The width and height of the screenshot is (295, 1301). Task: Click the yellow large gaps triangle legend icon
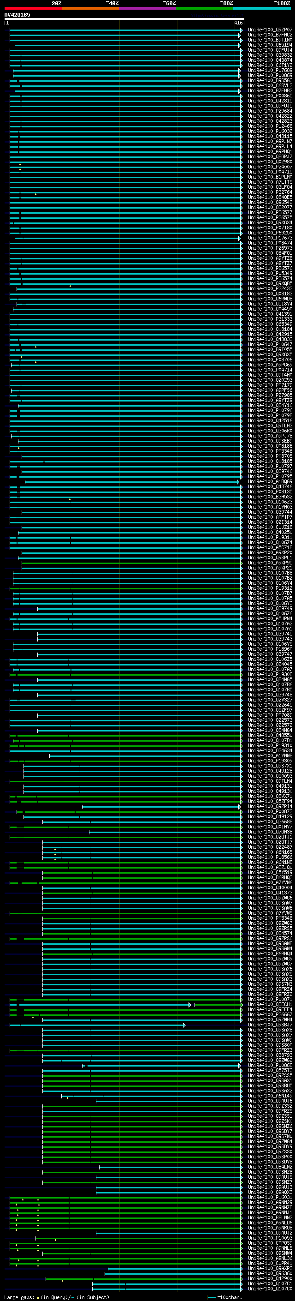click(x=38, y=1297)
